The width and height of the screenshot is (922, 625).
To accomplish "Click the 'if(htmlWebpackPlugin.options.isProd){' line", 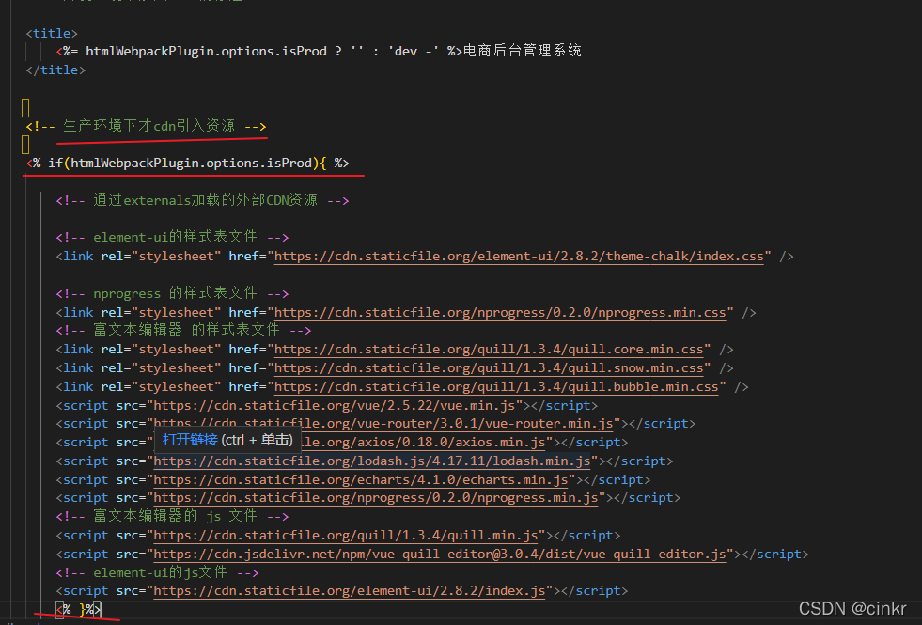I will tap(188, 163).
